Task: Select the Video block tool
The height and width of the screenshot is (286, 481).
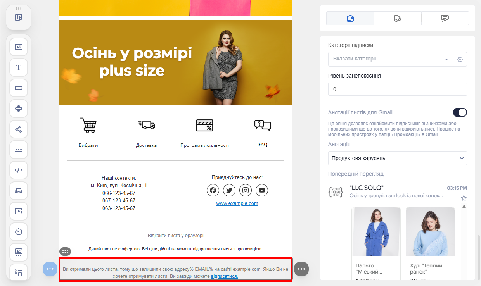Action: [19, 211]
